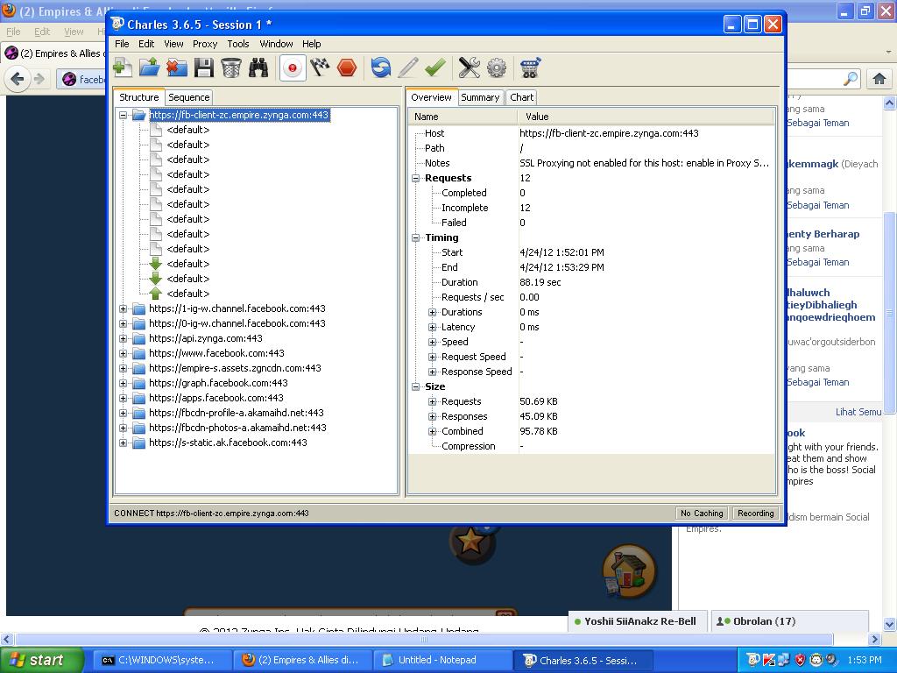
Task: Toggle breakpoints with the red hexagon icon
Action: coord(347,68)
